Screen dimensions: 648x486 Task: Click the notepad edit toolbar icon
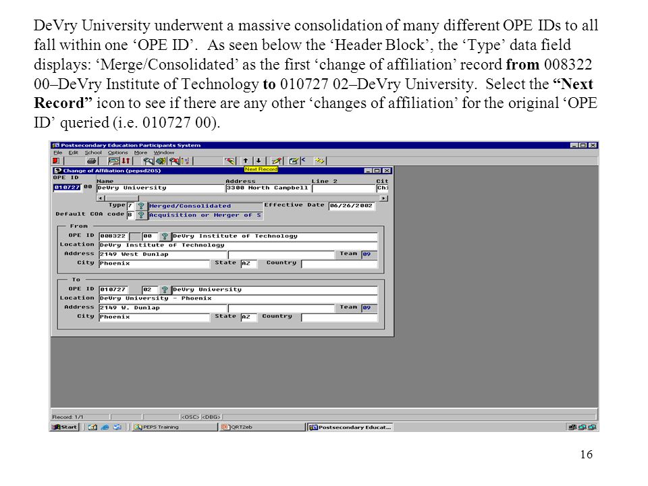[x=294, y=161]
